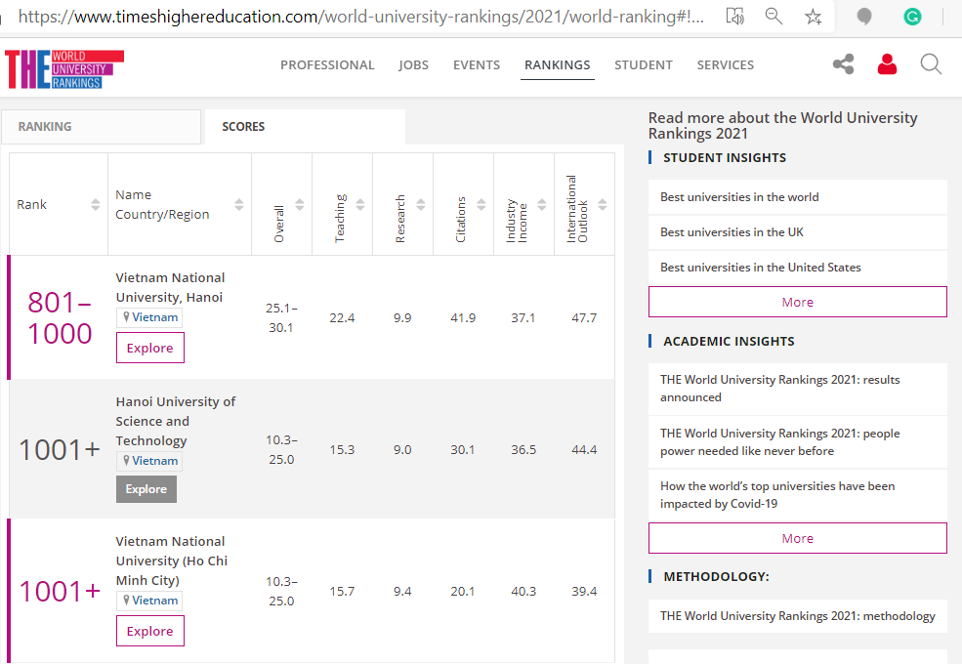Click the red user account icon

click(x=887, y=65)
